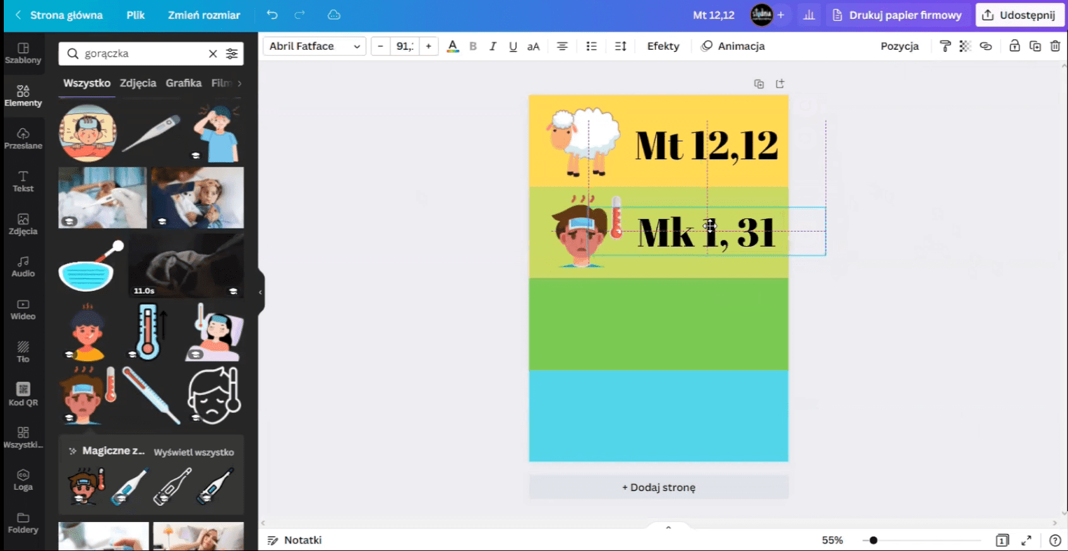This screenshot has width=1068, height=551.
Task: Add a link to the element
Action: pos(986,46)
